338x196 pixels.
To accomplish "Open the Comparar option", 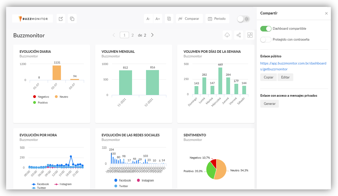I will [189, 19].
